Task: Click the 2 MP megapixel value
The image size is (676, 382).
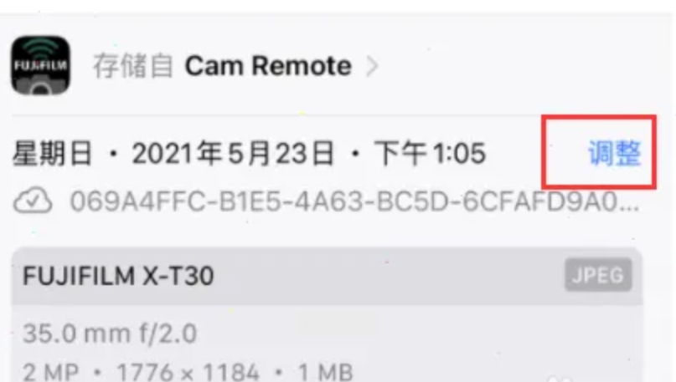Action: (50, 372)
